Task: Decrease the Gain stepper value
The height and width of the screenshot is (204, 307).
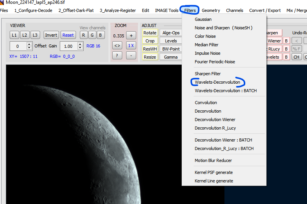Action: click(x=80, y=48)
